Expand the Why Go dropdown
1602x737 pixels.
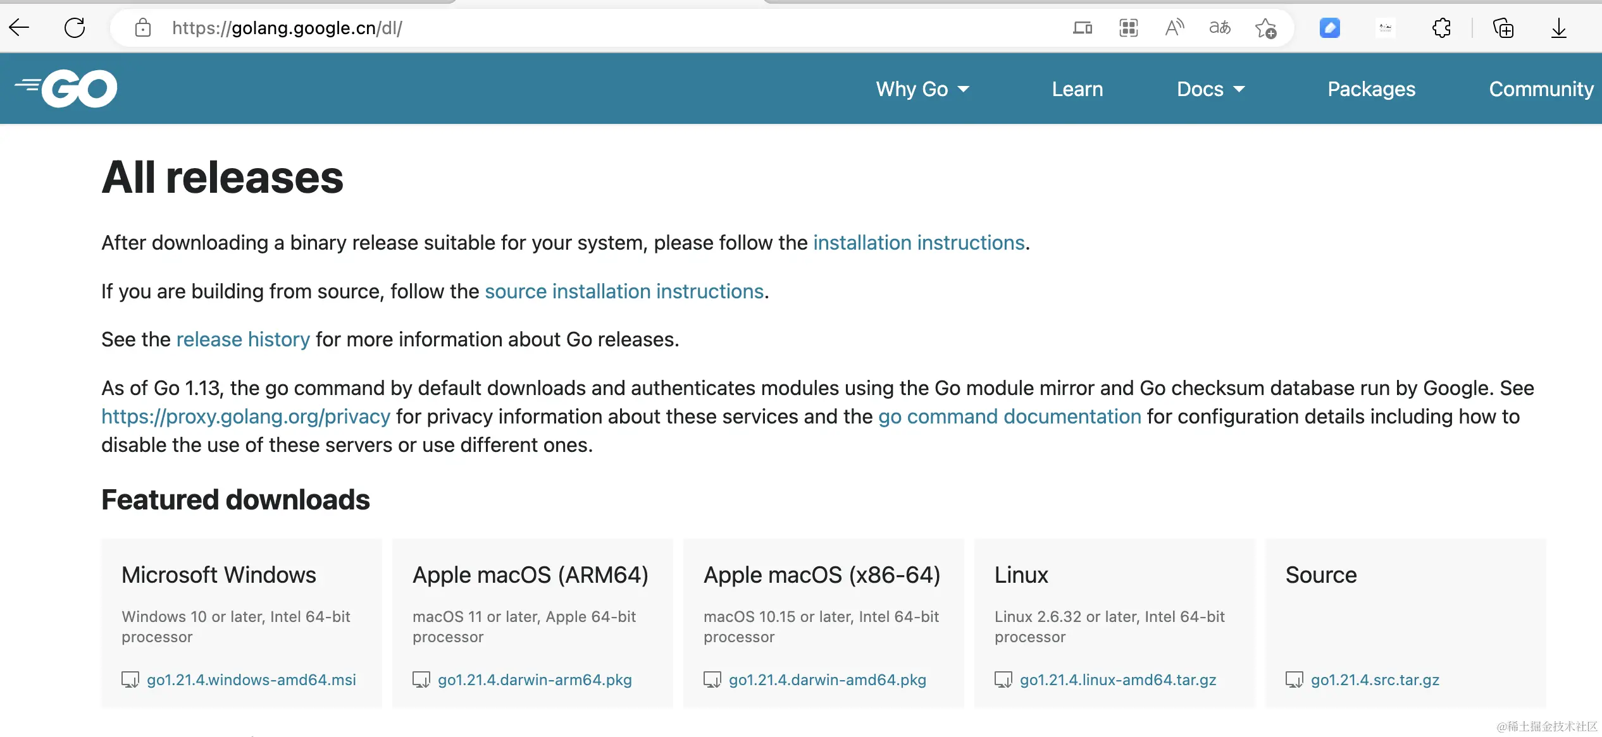pos(922,89)
